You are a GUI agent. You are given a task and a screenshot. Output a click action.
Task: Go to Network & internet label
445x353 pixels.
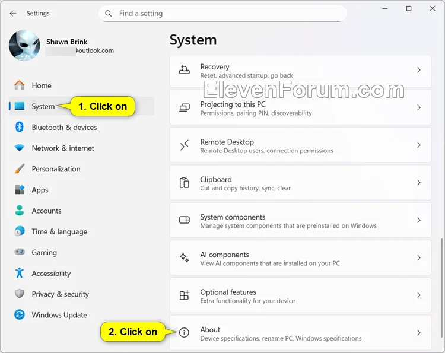[x=63, y=148]
